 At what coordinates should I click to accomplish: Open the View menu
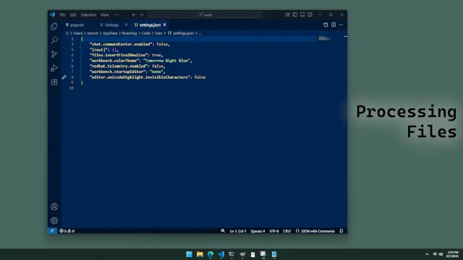(x=104, y=14)
